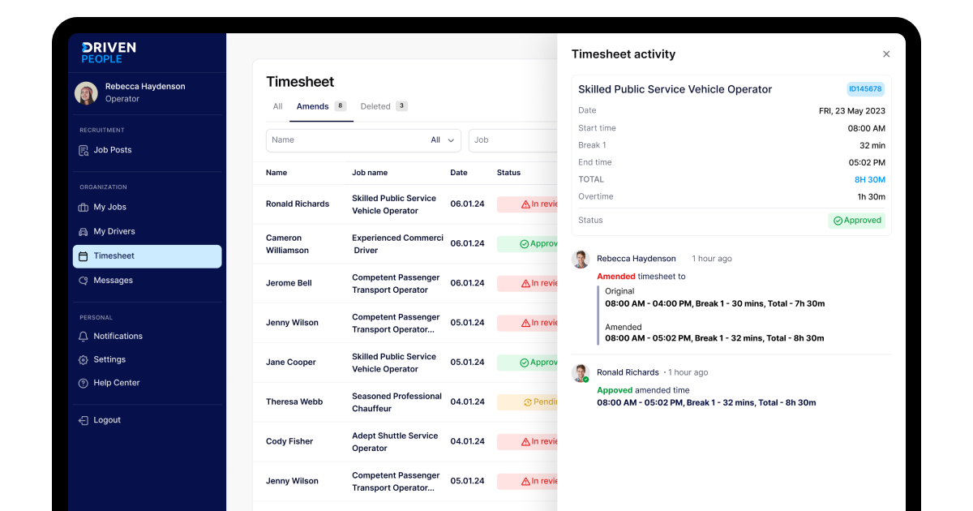Click the My Drivers car icon
Viewport: 973px width, 511px height.
(84, 231)
